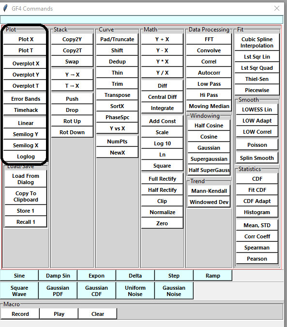Compute the CDF

[257, 179]
